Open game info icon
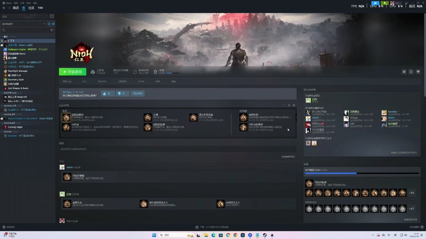426x239 pixels. [411, 72]
